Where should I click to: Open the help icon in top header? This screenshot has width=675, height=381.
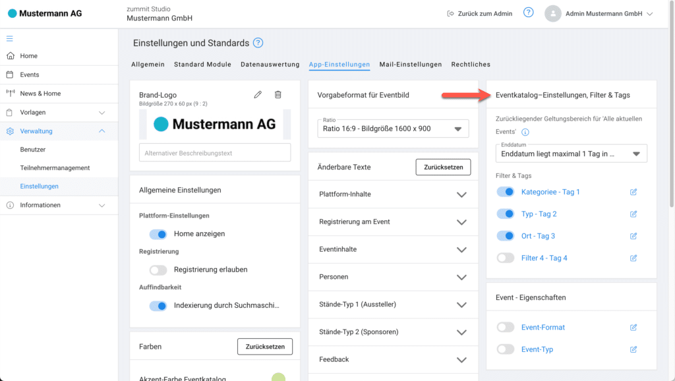click(528, 13)
